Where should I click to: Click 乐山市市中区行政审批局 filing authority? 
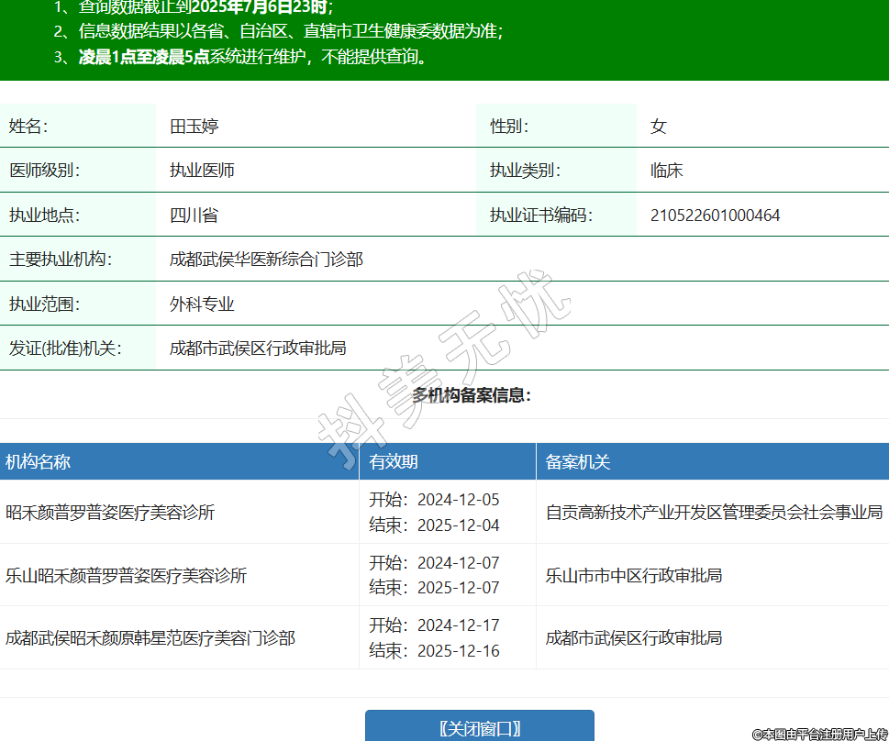tap(634, 576)
